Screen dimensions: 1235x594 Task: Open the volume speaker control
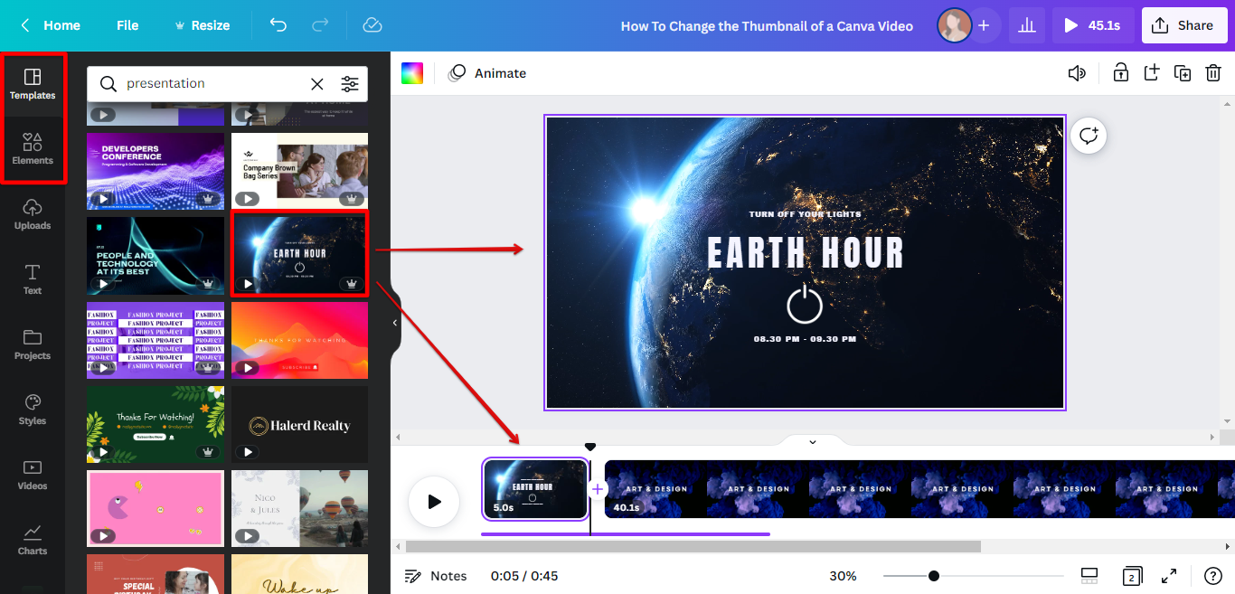(x=1076, y=73)
